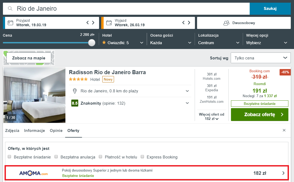Click the AMOMA.com logo
294x182 pixels.
(x=34, y=173)
